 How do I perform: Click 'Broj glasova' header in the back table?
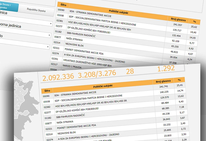tap(178, 19)
